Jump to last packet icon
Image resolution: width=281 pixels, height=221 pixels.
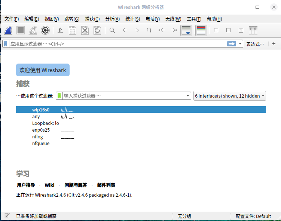coord(174,30)
